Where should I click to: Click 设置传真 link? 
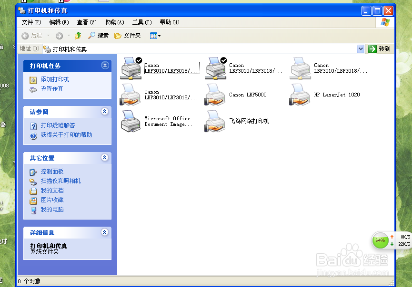(x=52, y=89)
